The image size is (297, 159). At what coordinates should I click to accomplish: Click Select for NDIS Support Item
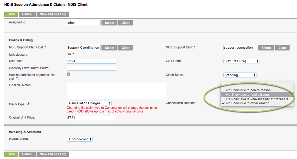[x=266, y=48]
